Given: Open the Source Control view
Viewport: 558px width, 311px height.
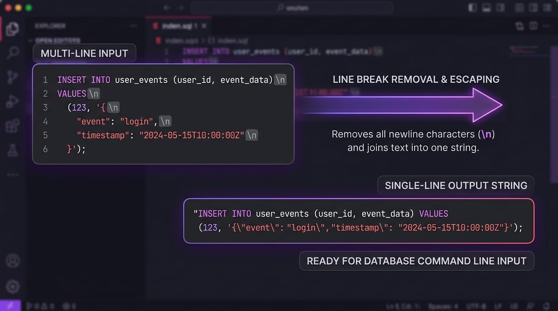Looking at the screenshot, I should pos(13,77).
